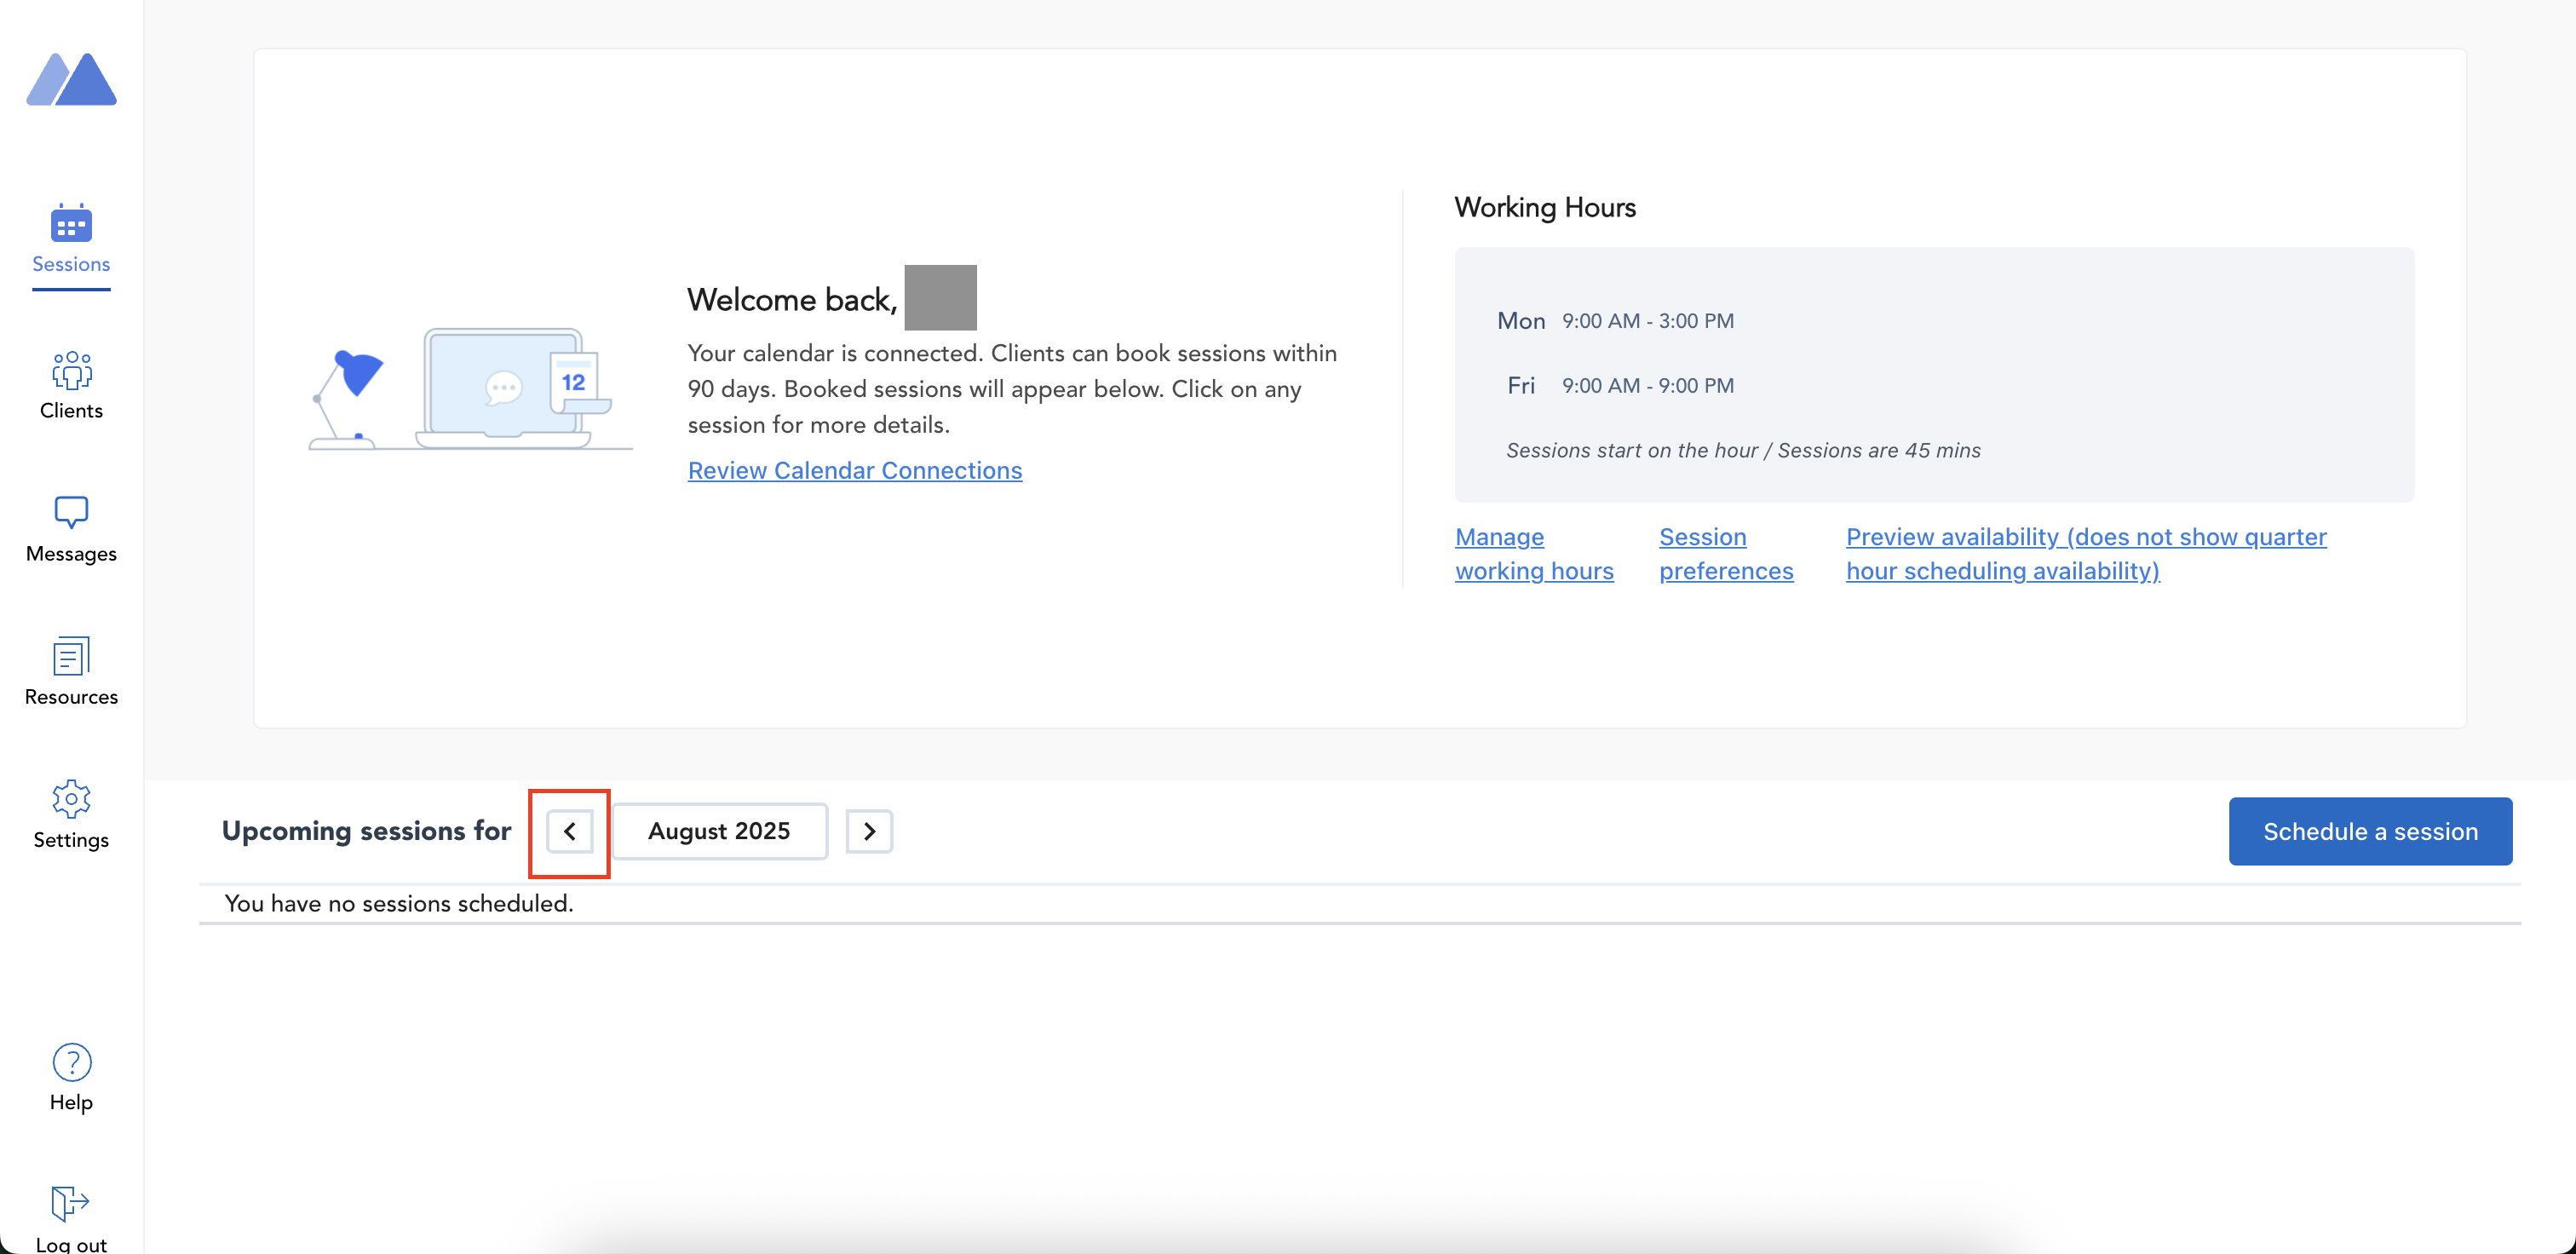Click the mountain logo icon
The height and width of the screenshot is (1254, 2576).
coord(71,79)
